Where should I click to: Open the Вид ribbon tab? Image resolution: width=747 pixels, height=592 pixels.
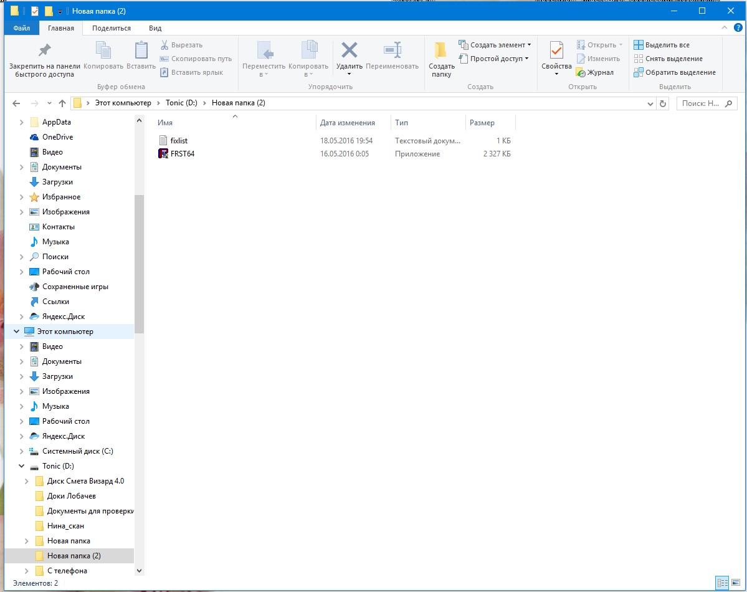(x=155, y=28)
